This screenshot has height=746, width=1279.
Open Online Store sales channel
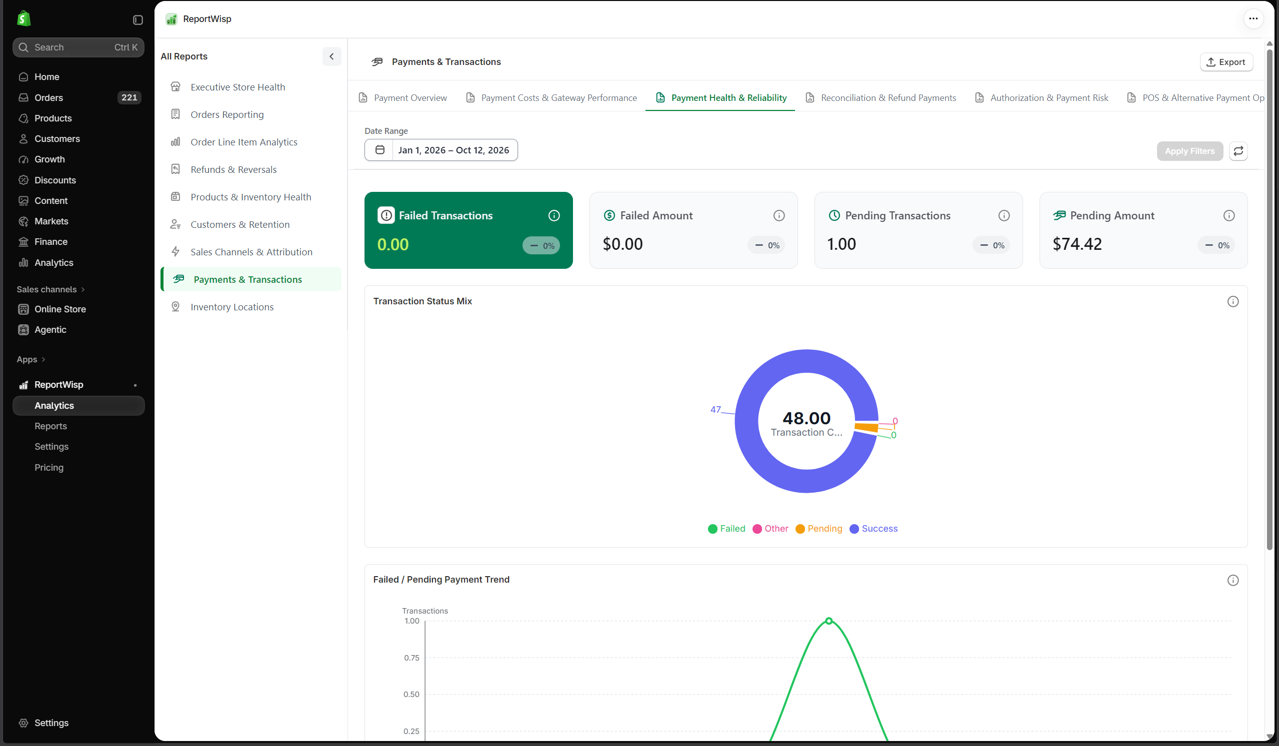(78, 309)
